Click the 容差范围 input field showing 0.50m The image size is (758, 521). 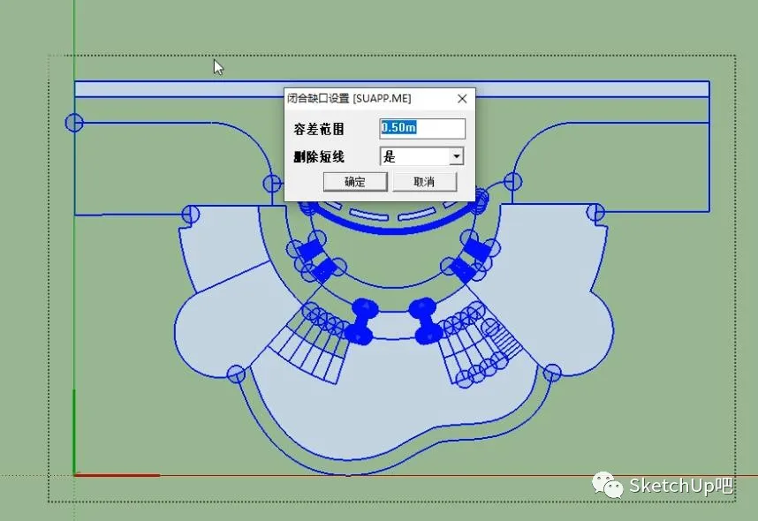422,128
